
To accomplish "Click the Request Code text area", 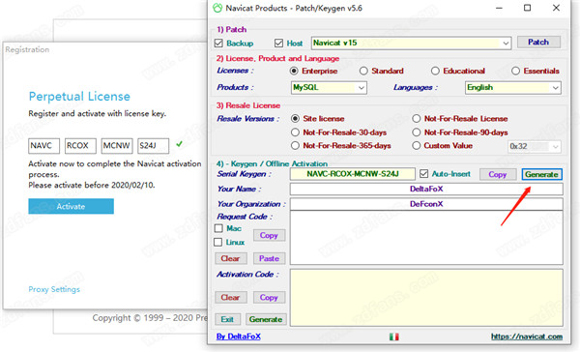I will point(426,238).
